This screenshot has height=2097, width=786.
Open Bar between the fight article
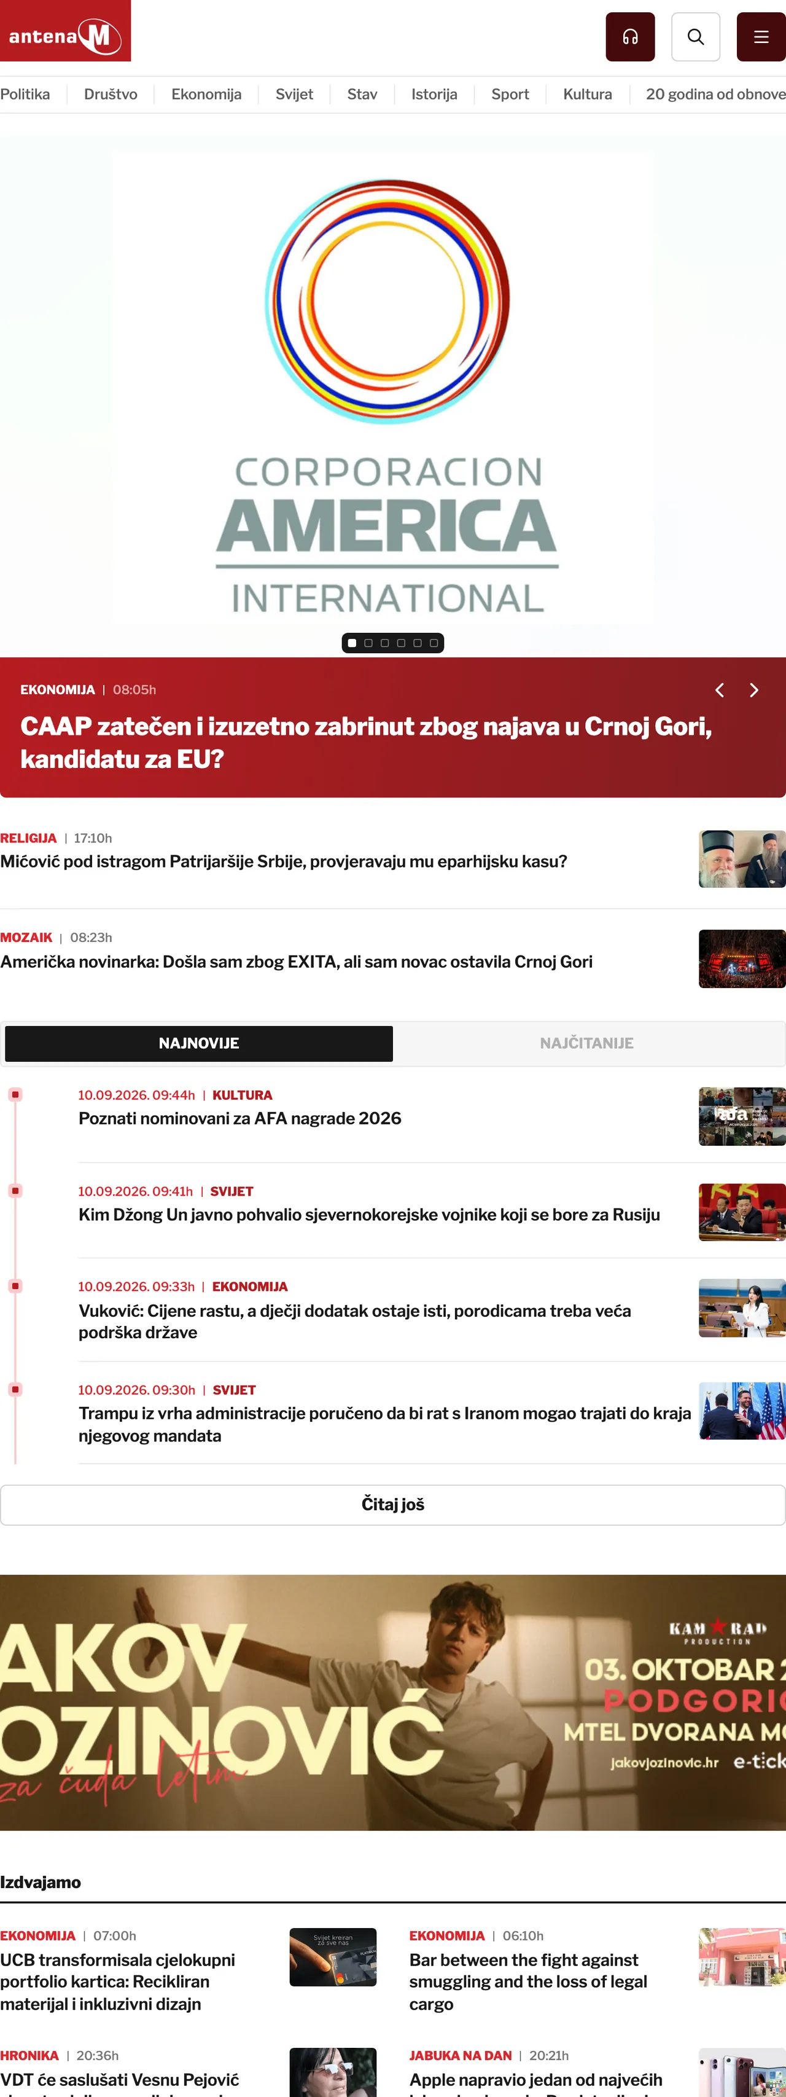coord(528,1982)
